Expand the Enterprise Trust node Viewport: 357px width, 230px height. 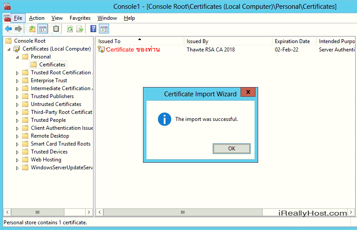click(17, 81)
